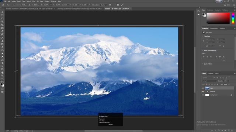The width and height of the screenshot is (236, 132).
Task: Click the more align options ellipsis
Action: click(224, 60)
